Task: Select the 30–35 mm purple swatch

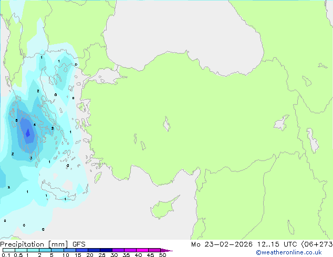Action: click(x=118, y=250)
